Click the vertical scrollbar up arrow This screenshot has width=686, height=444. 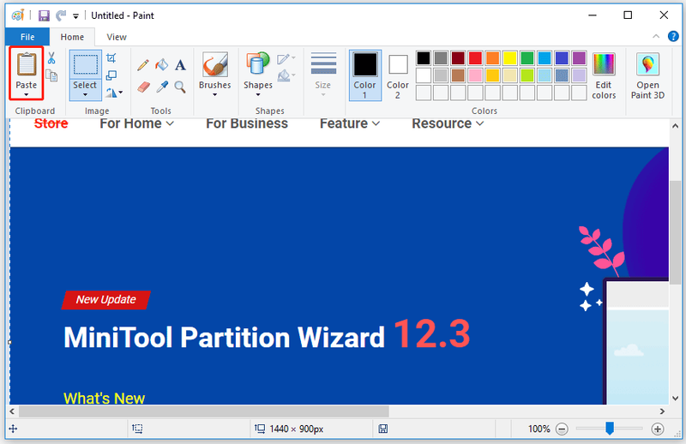675,126
